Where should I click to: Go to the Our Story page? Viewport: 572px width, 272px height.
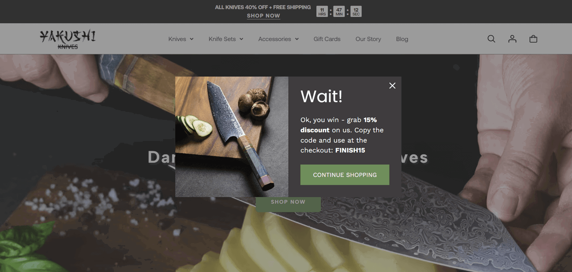(x=368, y=39)
